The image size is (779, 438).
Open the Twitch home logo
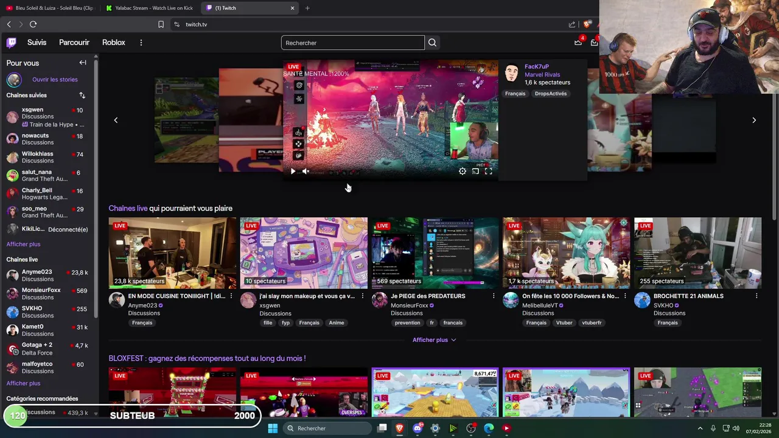pyautogui.click(x=12, y=43)
